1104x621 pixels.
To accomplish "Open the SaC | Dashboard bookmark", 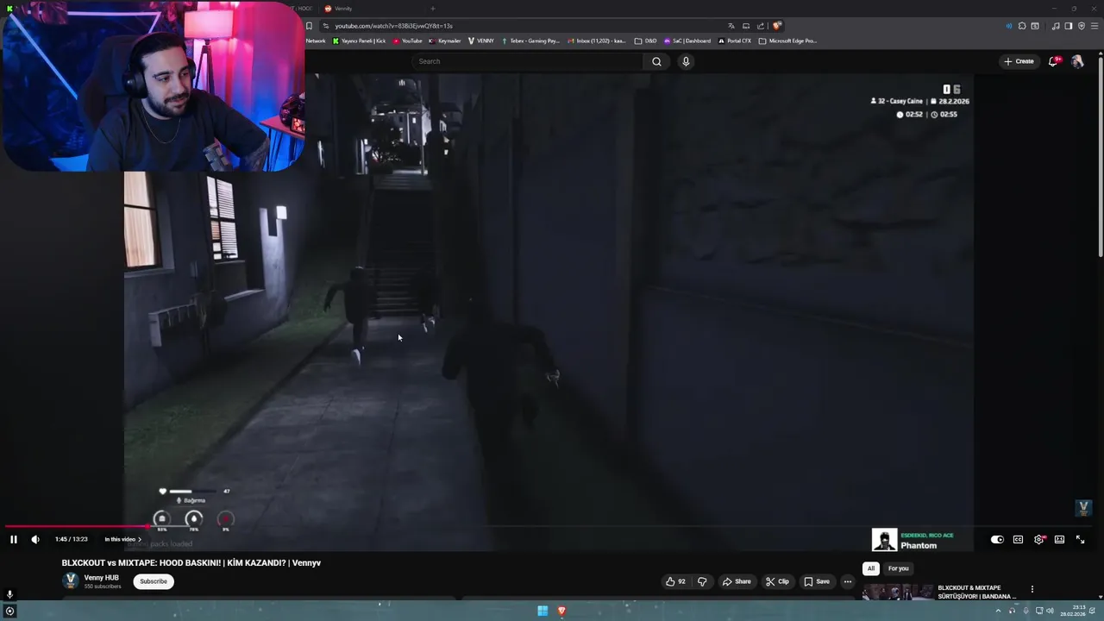I will pyautogui.click(x=687, y=41).
